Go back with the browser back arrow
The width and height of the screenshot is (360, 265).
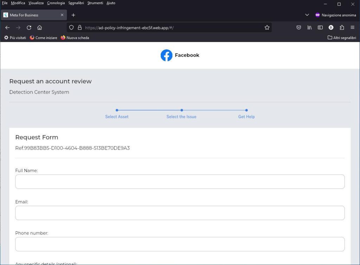coord(7,28)
